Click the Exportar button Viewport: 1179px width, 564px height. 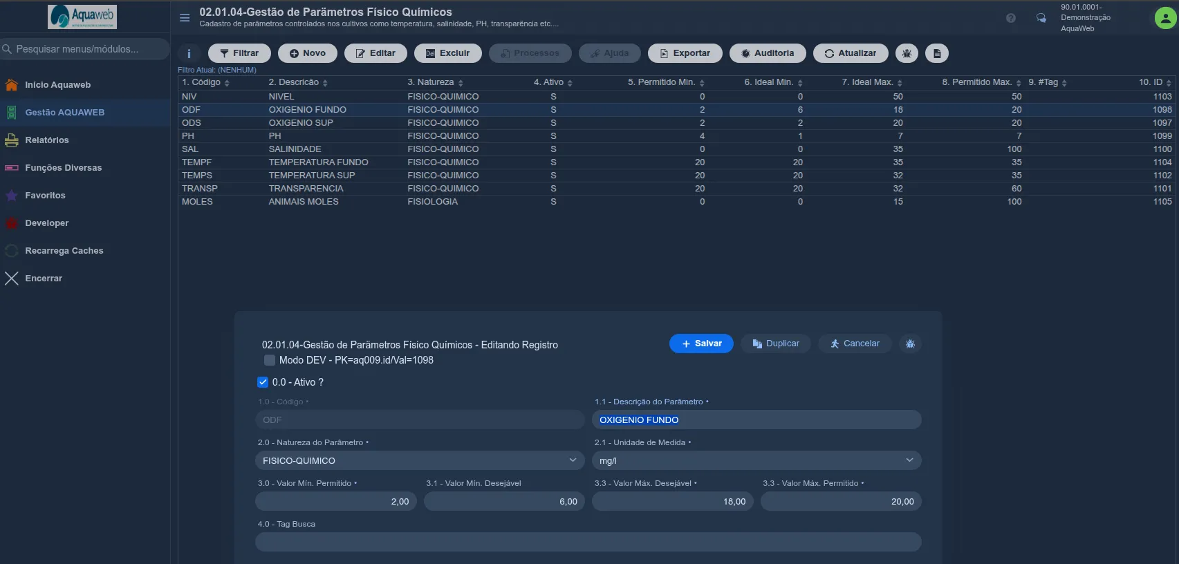coord(685,53)
